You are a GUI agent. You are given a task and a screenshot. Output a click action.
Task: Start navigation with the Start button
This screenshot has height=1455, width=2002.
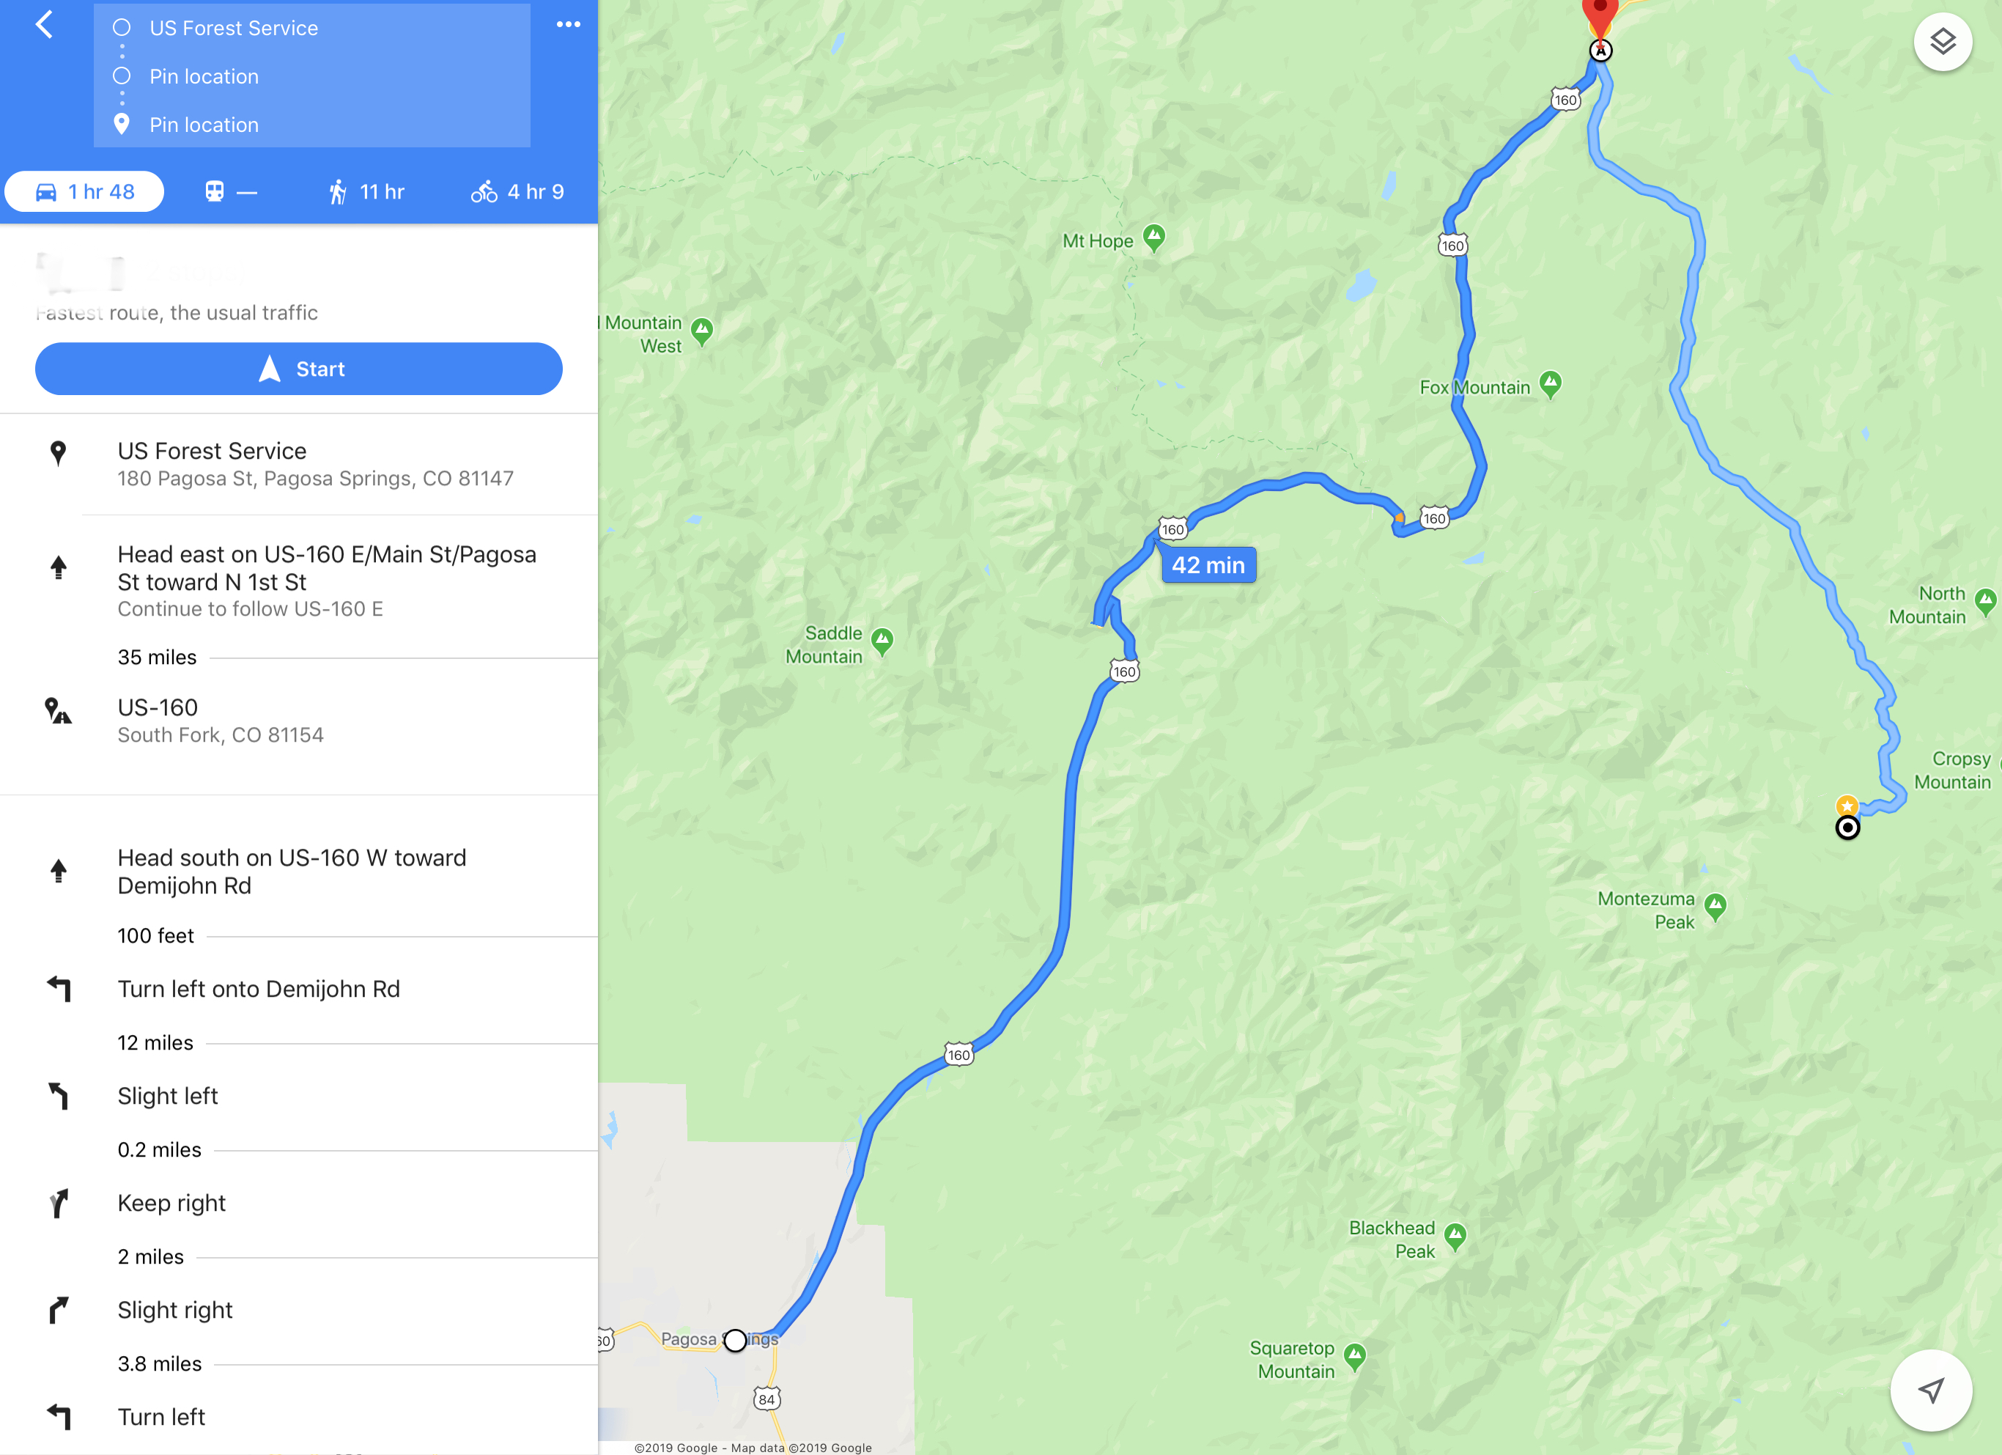pyautogui.click(x=299, y=369)
